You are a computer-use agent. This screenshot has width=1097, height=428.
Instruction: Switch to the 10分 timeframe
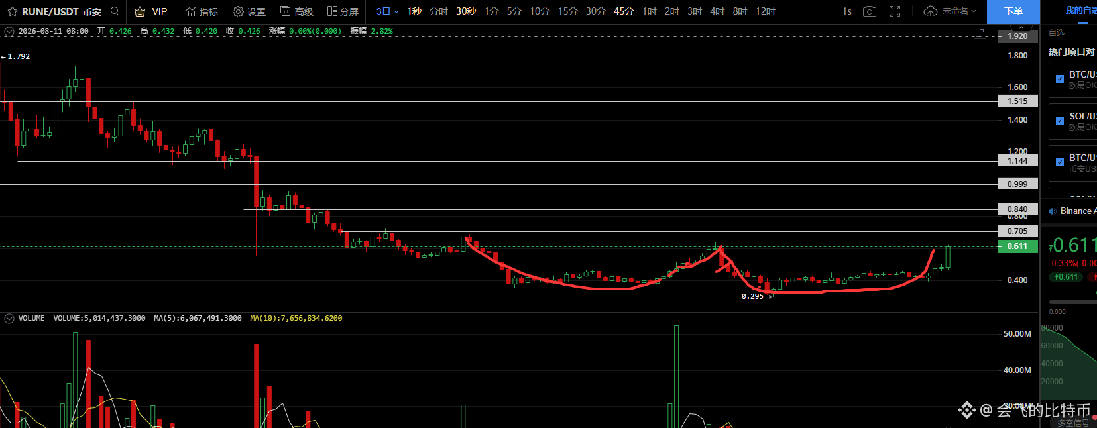coord(540,11)
